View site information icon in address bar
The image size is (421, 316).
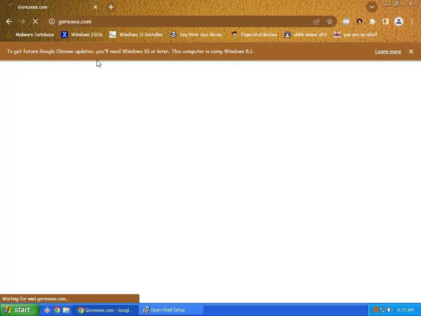point(51,21)
